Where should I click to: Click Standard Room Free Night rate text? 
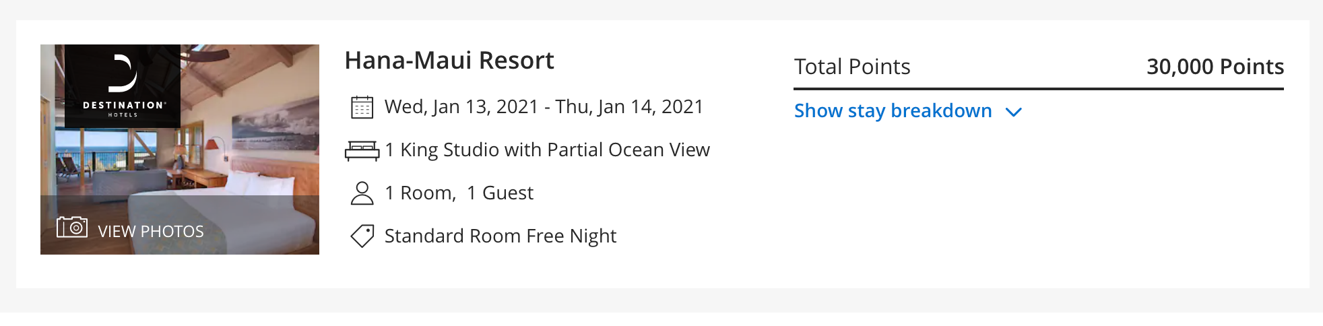click(500, 236)
